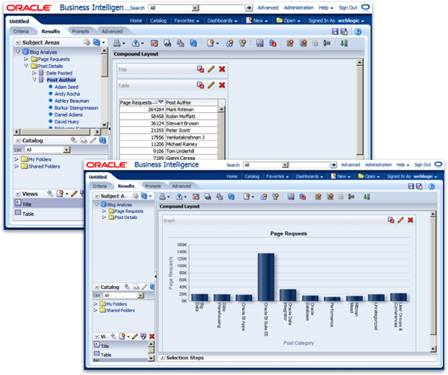This screenshot has width=448, height=375.
Task: Click Views edit pencil icon, front window
Action: 135,336
